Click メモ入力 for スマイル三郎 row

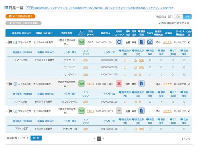pyautogui.click(x=167, y=111)
